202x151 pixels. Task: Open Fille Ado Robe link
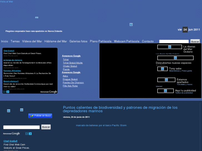pos(70,86)
